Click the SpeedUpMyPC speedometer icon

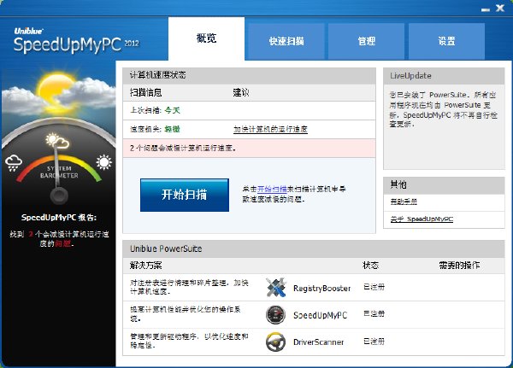tap(276, 315)
